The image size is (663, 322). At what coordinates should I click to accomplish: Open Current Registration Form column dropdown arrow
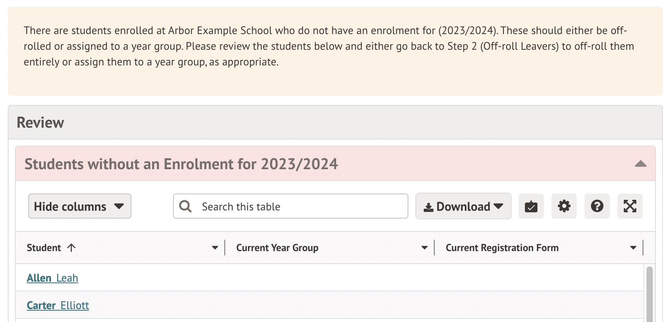633,248
